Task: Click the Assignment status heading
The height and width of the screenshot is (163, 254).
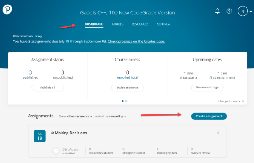Action: point(48,60)
